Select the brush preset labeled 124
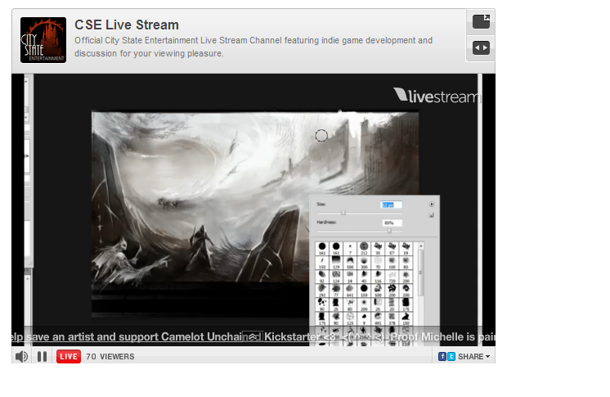The height and width of the screenshot is (397, 610). click(x=336, y=277)
